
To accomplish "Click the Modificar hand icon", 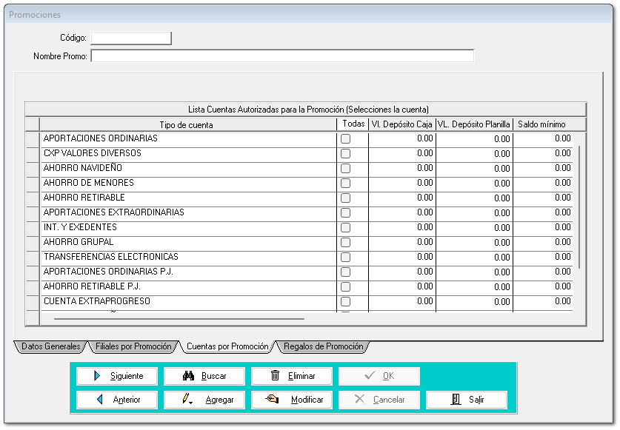I will click(273, 400).
